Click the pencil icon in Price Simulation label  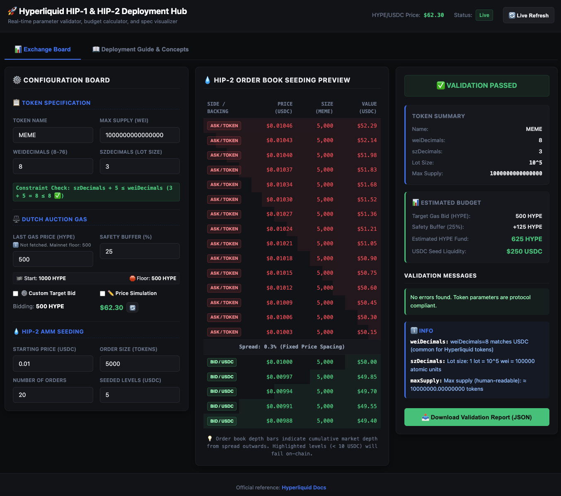coord(111,293)
